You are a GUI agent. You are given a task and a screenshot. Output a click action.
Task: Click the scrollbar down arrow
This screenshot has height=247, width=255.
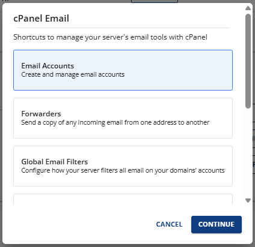pyautogui.click(x=248, y=200)
